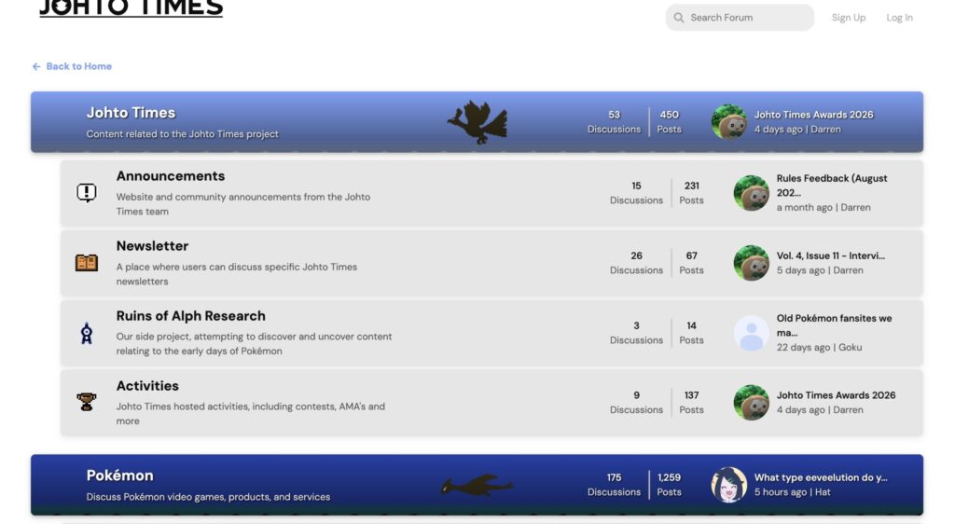The height and width of the screenshot is (524, 955).
Task: Select the 9 Discussions count for Activities
Action: pos(636,402)
